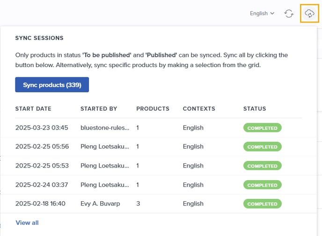Open the View all link
Viewport: 322px width, 236px height.
27,222
